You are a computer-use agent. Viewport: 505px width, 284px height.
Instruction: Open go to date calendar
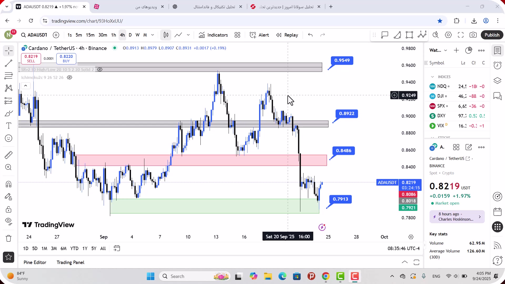(x=117, y=248)
